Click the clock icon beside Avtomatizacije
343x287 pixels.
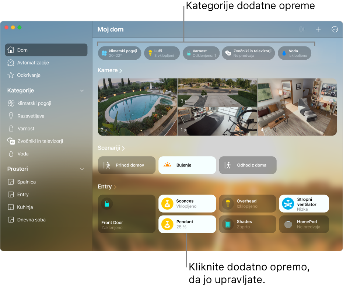[x=11, y=63]
